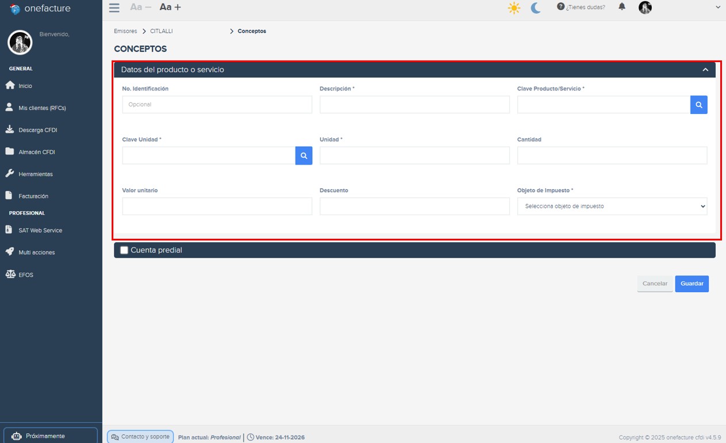The width and height of the screenshot is (726, 443).
Task: Decrease font size with Aa minus
Action: pyautogui.click(x=141, y=7)
